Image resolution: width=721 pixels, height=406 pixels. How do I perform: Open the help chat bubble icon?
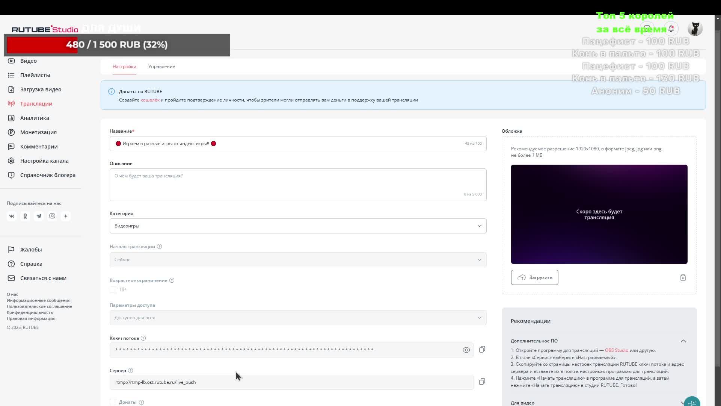[692, 403]
